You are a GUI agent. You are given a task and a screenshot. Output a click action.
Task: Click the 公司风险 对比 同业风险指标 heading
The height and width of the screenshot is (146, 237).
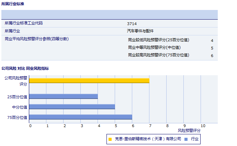pyautogui.click(x=25, y=68)
